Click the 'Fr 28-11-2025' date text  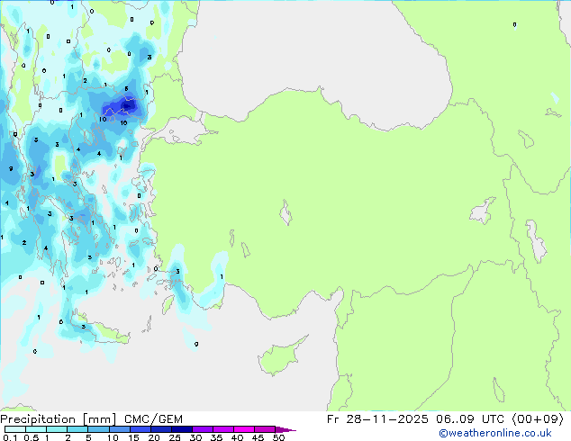pyautogui.click(x=377, y=419)
